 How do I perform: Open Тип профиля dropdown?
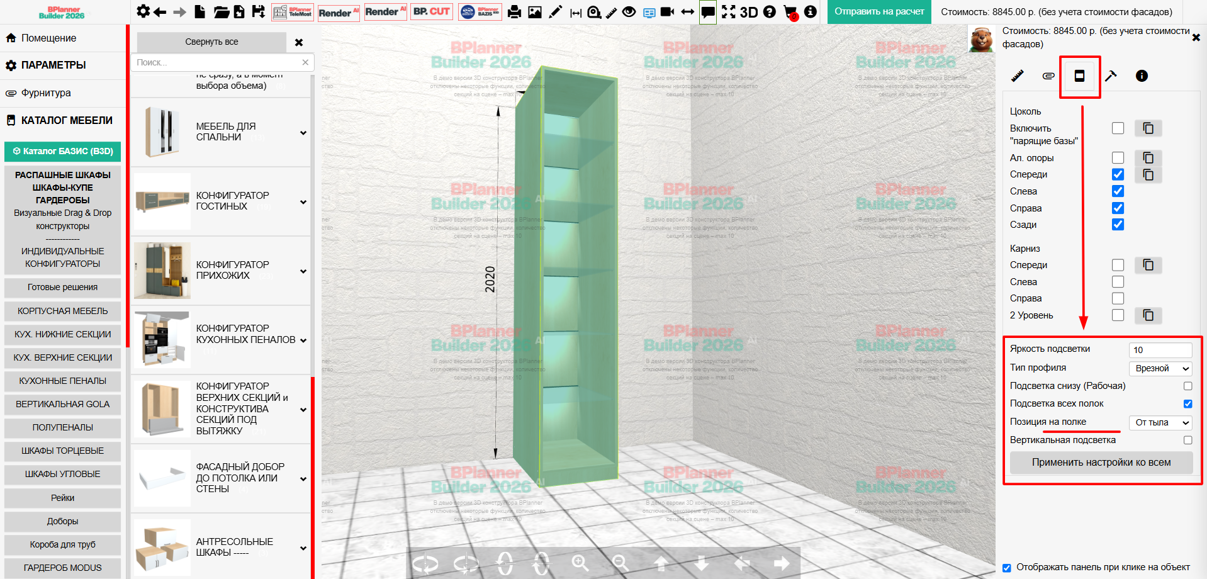pos(1160,368)
